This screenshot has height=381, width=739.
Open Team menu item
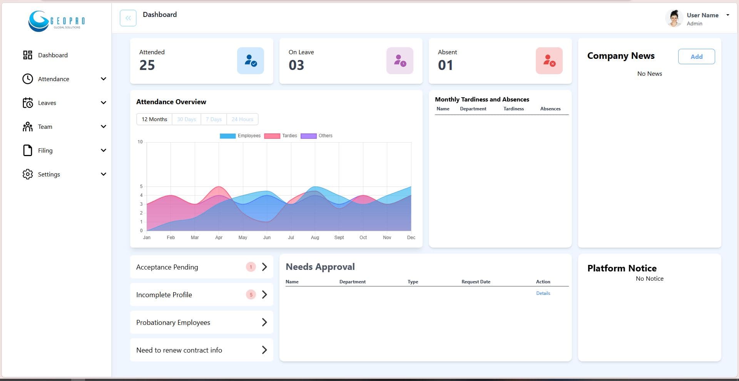click(45, 126)
